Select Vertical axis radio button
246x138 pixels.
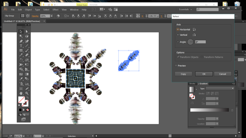pyautogui.click(x=178, y=35)
